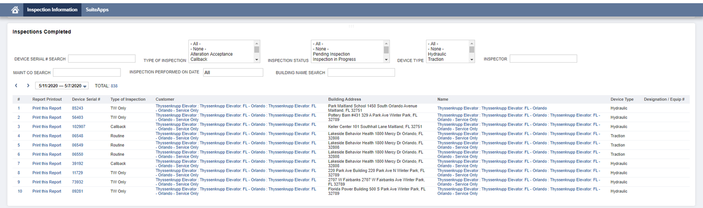Print this Report for device 85243

point(47,108)
